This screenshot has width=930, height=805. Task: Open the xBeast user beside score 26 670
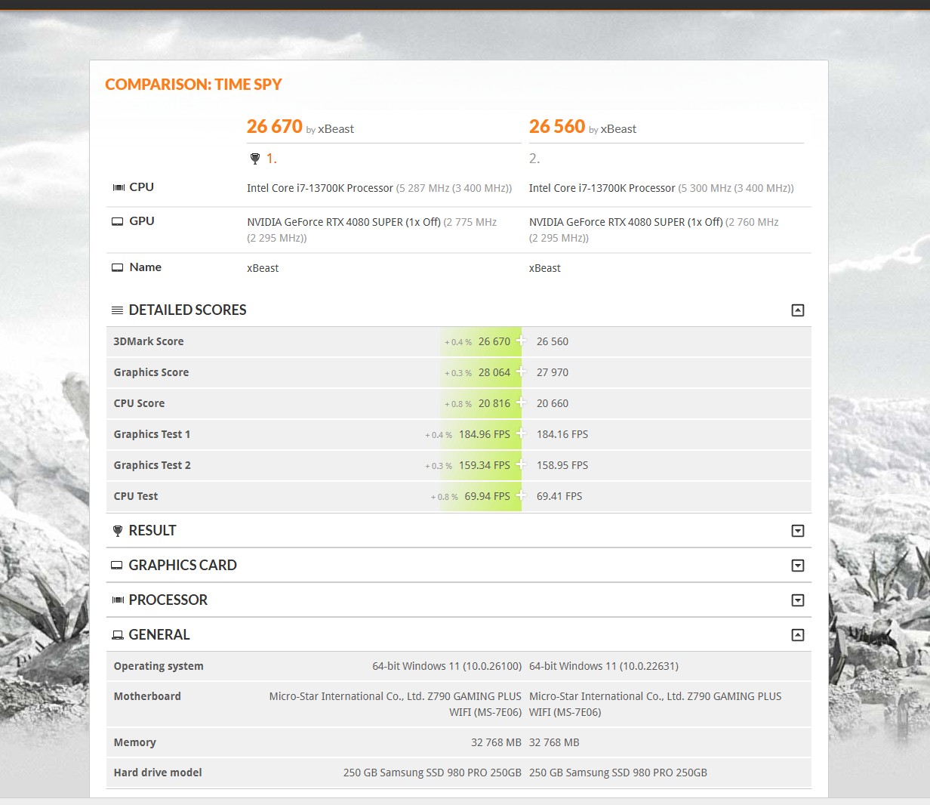click(x=336, y=129)
